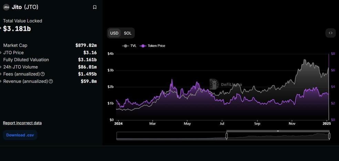The image size is (339, 161).
Task: Expand the Total Value Locked breakdown
Action: [x=1, y=28]
